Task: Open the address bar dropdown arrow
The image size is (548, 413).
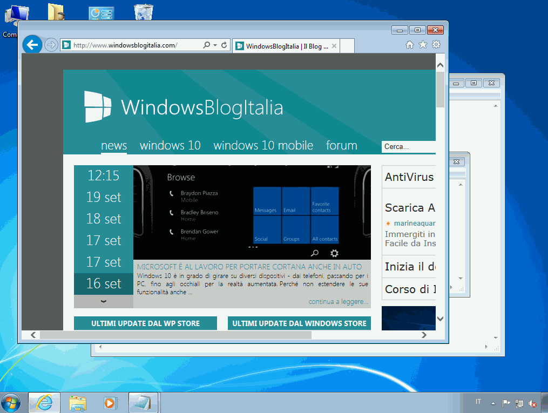Action: (x=215, y=45)
